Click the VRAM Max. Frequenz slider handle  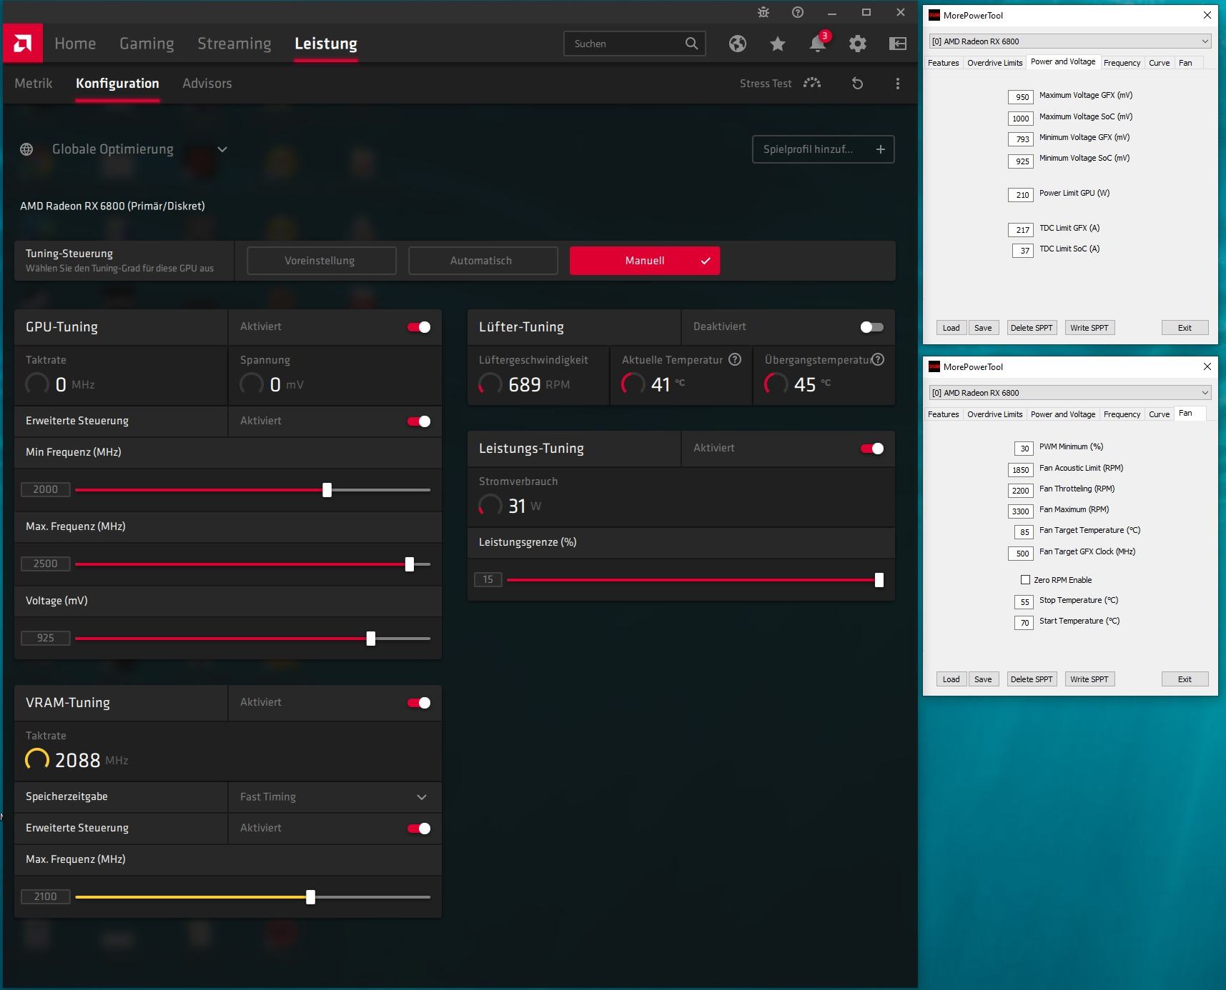311,897
